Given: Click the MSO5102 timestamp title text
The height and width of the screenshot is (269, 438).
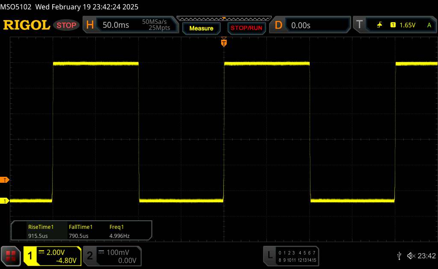Looking at the screenshot, I should (69, 7).
